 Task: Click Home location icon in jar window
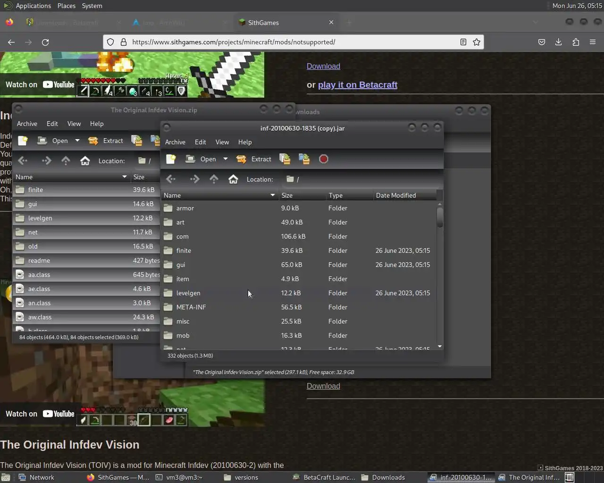233,179
